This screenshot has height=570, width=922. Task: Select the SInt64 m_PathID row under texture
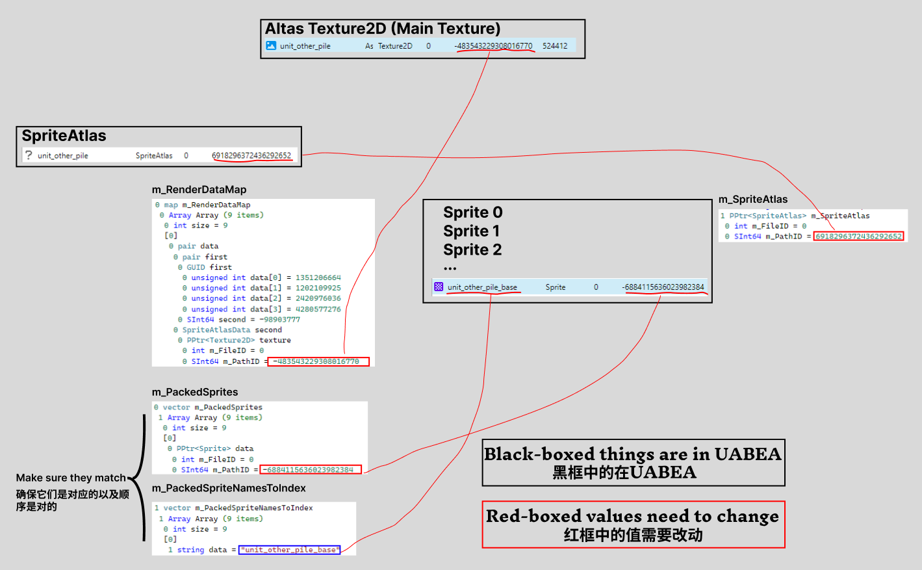tap(273, 361)
